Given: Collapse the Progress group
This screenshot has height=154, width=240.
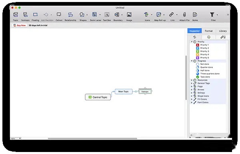Looking at the screenshot, I should (x=192, y=61).
